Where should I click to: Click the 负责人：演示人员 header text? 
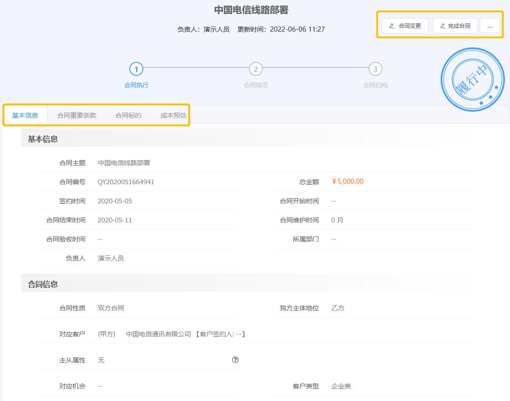(203, 29)
